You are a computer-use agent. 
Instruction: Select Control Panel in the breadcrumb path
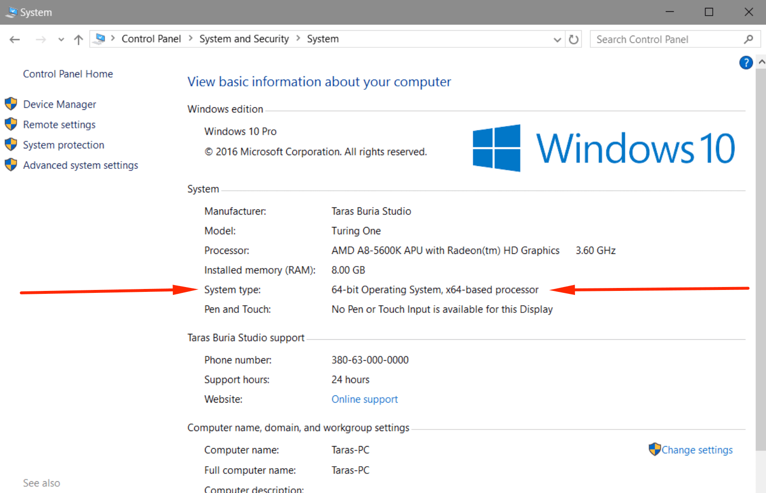point(151,39)
